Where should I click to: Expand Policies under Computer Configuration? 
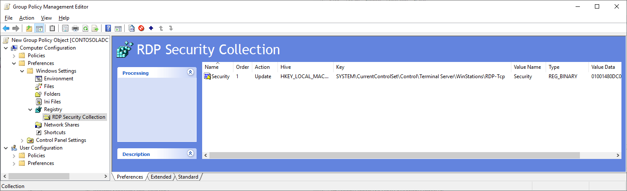point(14,56)
